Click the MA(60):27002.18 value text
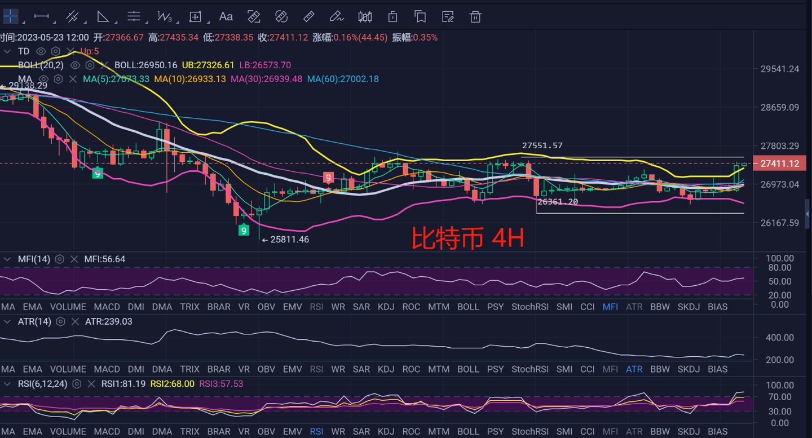The width and height of the screenshot is (812, 438). click(x=343, y=79)
